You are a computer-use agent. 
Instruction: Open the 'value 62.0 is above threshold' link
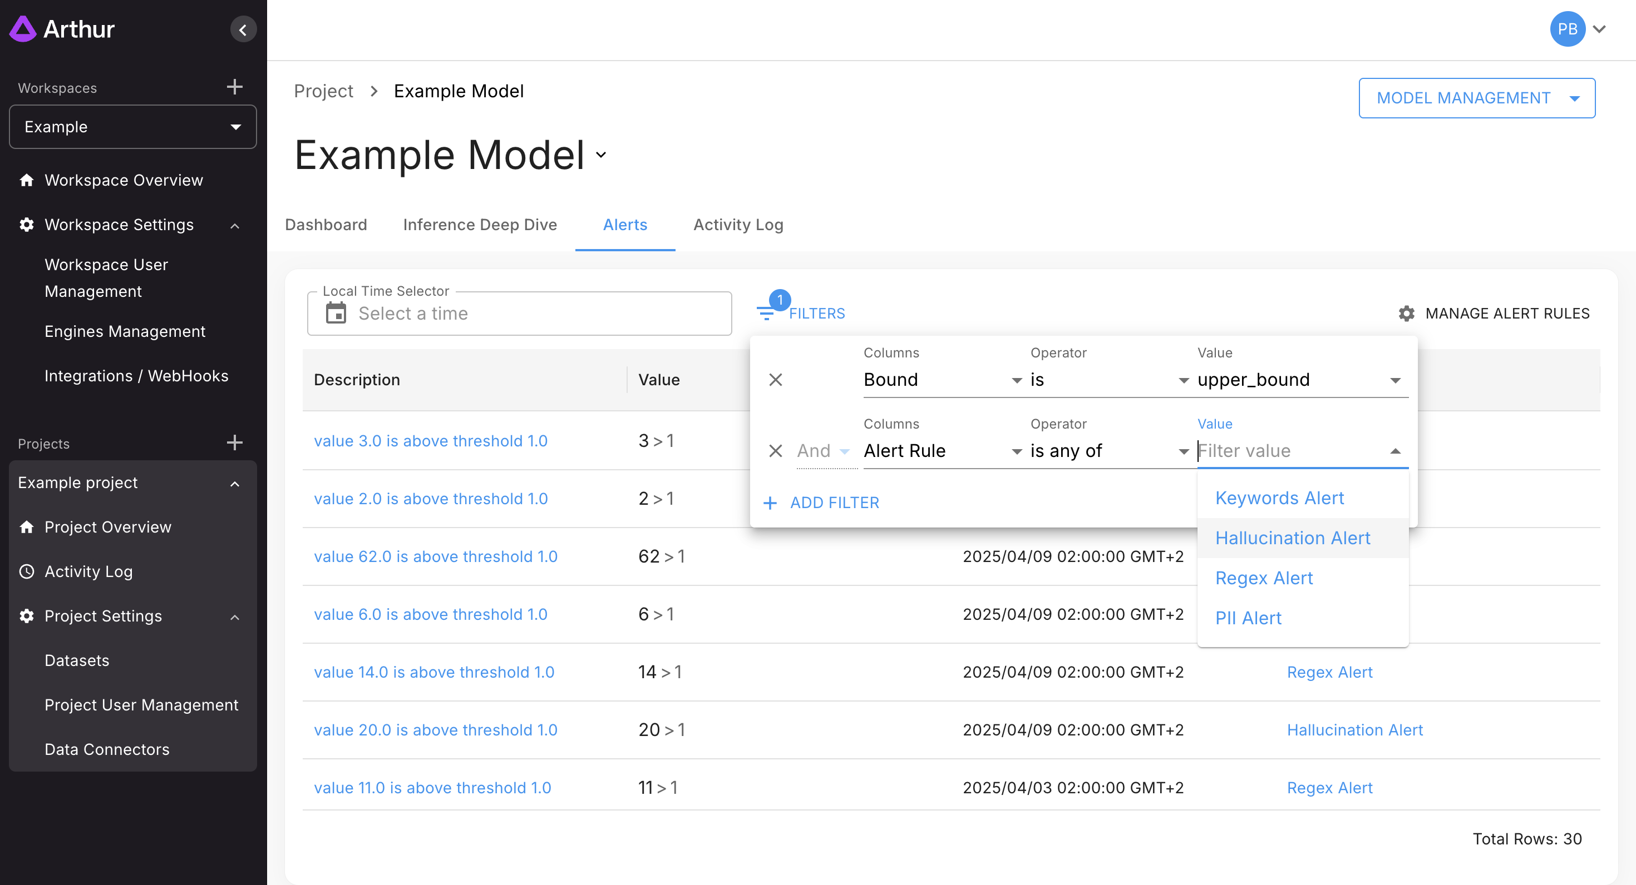[x=435, y=556]
